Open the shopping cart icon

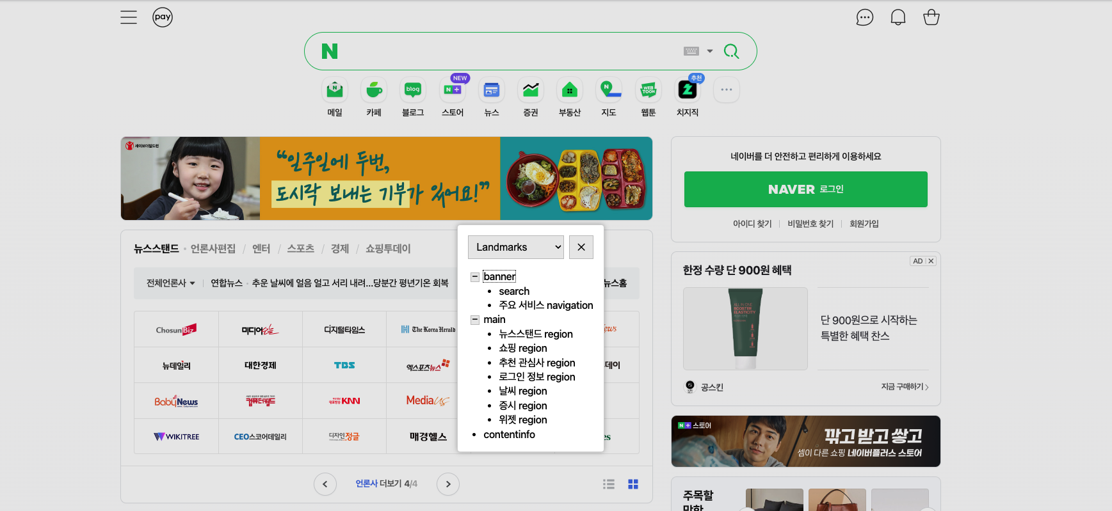click(x=931, y=17)
